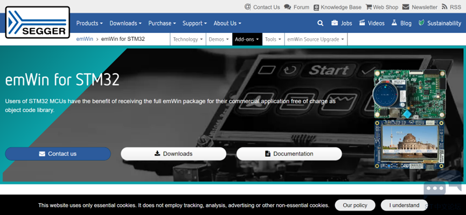Go to the Videos page
Image resolution: width=466 pixels, height=215 pixels.
(376, 23)
